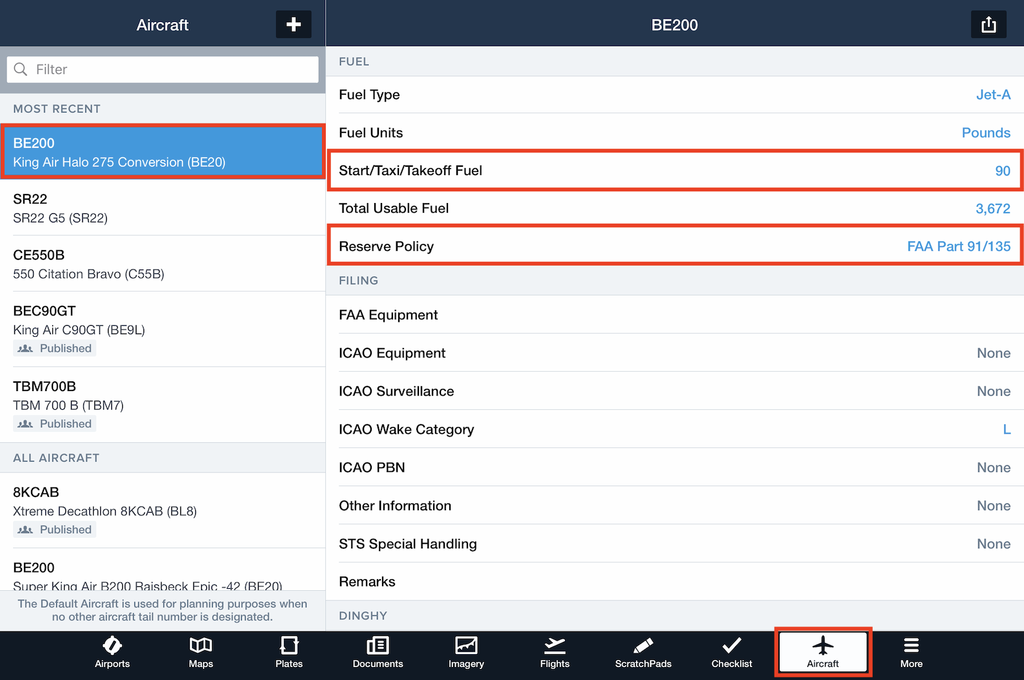
Task: Click the BE200 title in header
Action: [674, 25]
